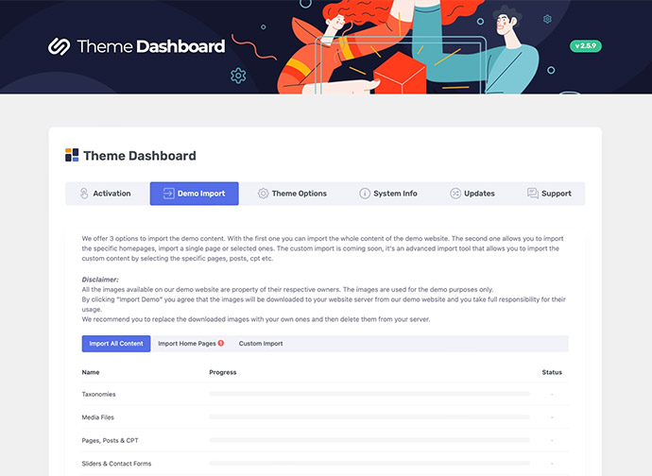Select the Import Home Pages sub-tab
The image size is (652, 476).
pos(191,344)
